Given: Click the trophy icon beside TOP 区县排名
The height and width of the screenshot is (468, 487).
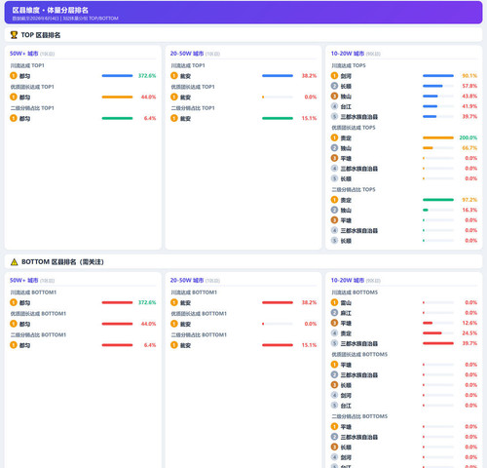Looking at the screenshot, I should (x=14, y=35).
